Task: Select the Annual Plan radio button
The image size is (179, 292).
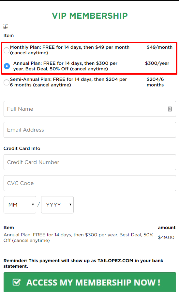Action: click(7, 66)
